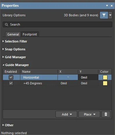Change the Horizontal guide color swatch
Image resolution: width=115 pixels, height=135 pixels.
click(105, 77)
